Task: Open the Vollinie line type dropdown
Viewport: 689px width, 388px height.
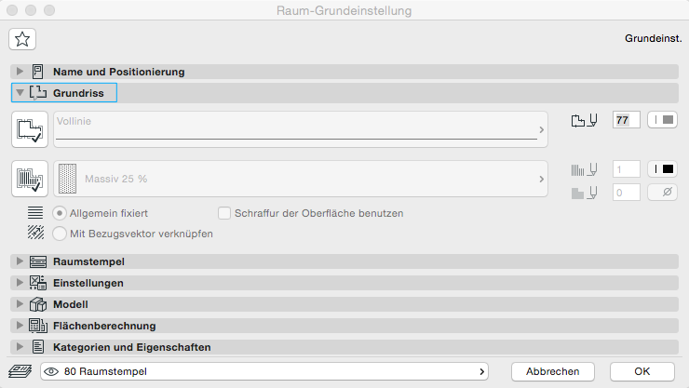Action: tap(300, 129)
